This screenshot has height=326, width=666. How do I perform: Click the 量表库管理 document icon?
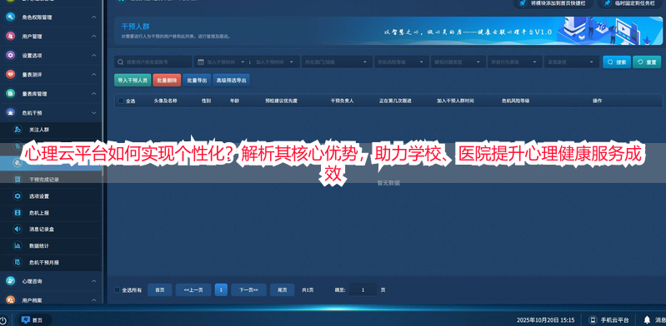tap(10, 94)
